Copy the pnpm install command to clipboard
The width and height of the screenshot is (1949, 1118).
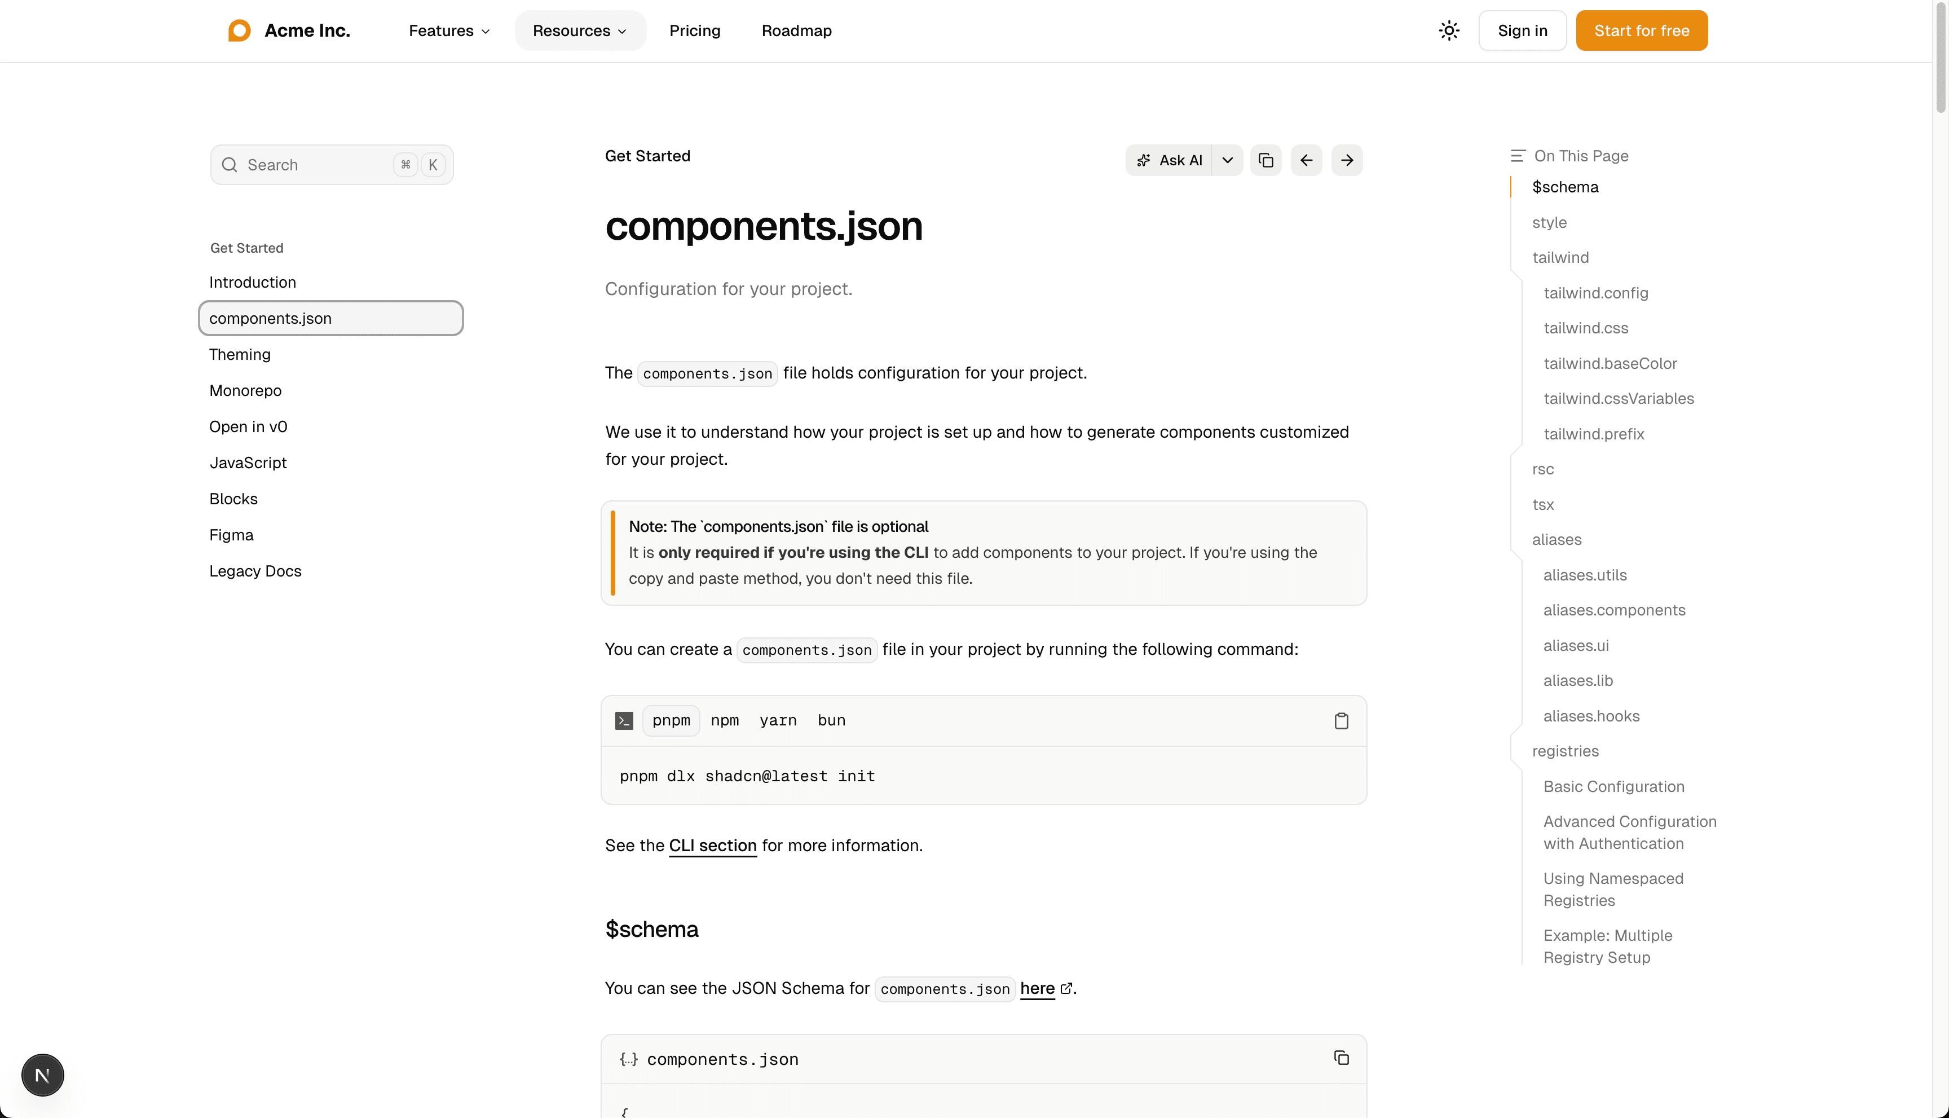(x=1341, y=720)
